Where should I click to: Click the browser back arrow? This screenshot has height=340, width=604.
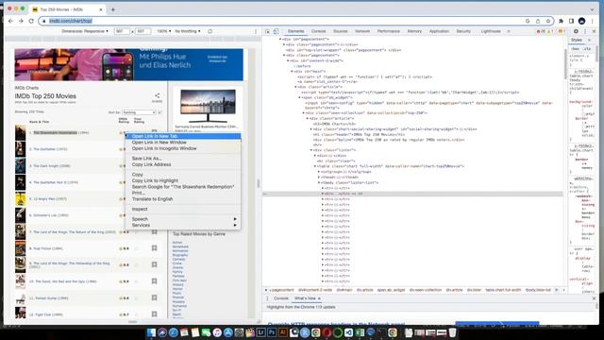click(x=10, y=21)
